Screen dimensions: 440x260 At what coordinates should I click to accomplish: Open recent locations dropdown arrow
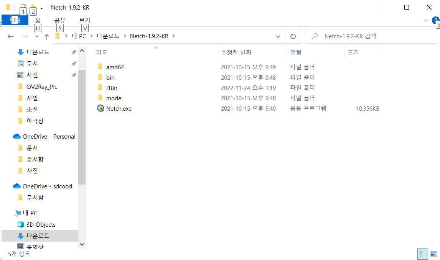coord(37,36)
